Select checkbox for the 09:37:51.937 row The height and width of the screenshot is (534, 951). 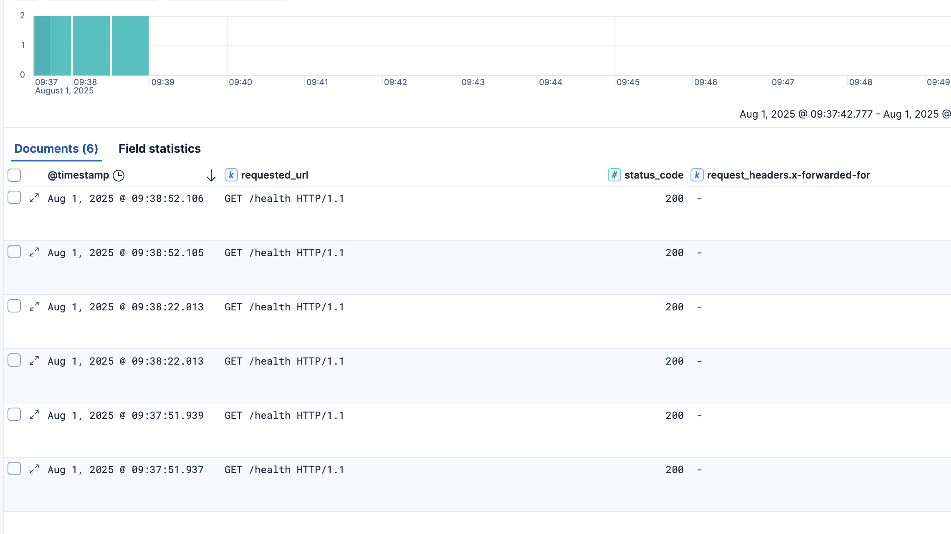click(14, 469)
